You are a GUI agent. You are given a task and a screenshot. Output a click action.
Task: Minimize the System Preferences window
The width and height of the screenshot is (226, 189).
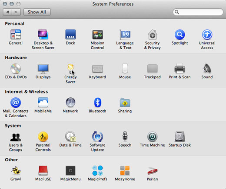(x=12, y=4)
